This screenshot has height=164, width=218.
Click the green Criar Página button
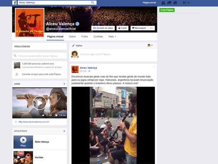click(x=167, y=10)
